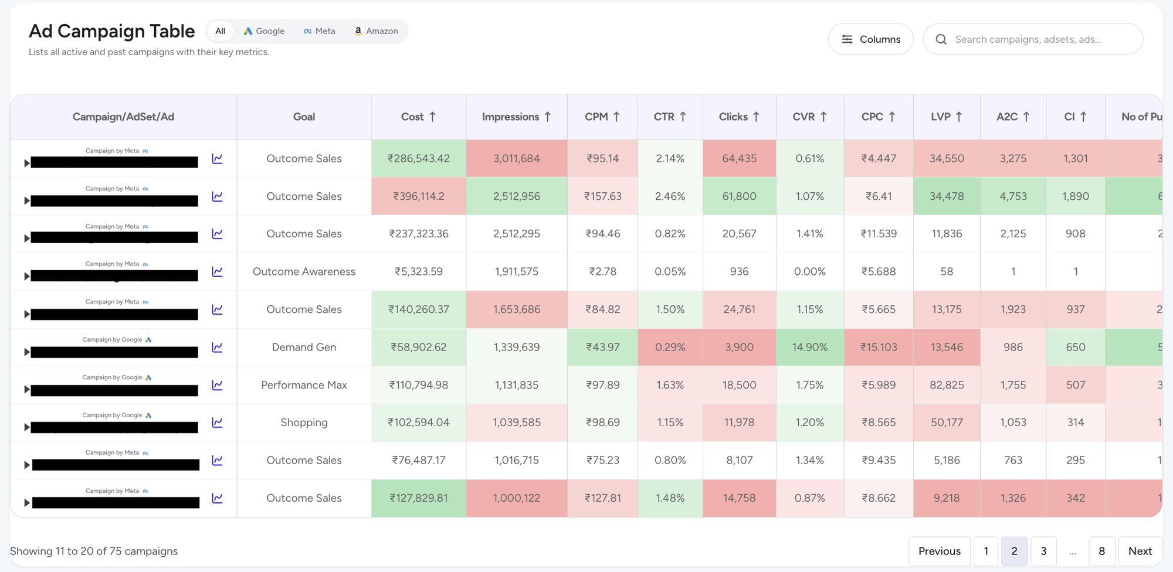Focus the Search campaigns input field
The height and width of the screenshot is (572, 1173).
tap(1033, 39)
